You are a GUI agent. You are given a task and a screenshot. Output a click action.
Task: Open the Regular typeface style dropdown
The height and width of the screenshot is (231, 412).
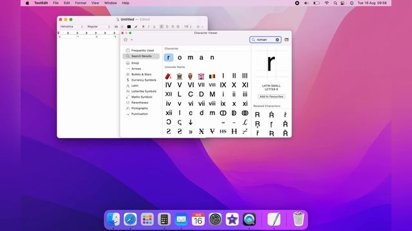pyautogui.click(x=98, y=27)
